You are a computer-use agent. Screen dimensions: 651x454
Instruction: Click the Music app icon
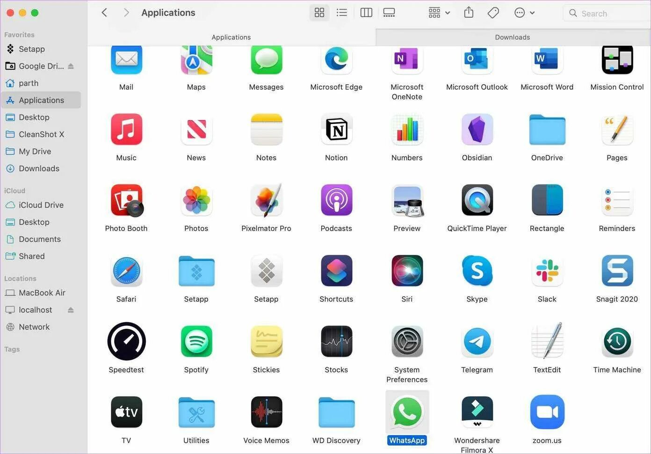126,130
